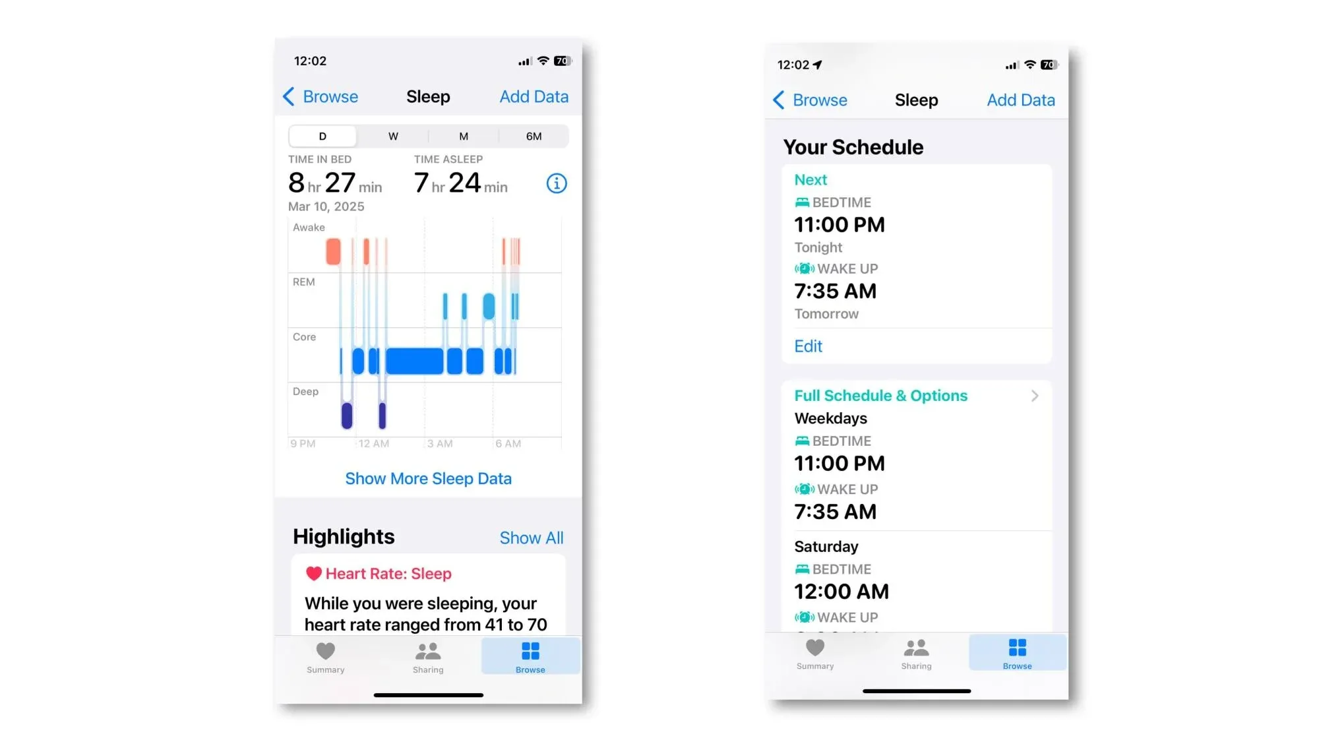Screen dimensions: 1319x742
Task: Tap the sleep stages chart area
Action: click(x=427, y=335)
